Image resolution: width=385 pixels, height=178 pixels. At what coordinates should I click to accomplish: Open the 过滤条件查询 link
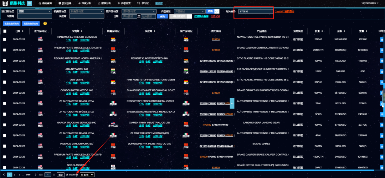201,16
